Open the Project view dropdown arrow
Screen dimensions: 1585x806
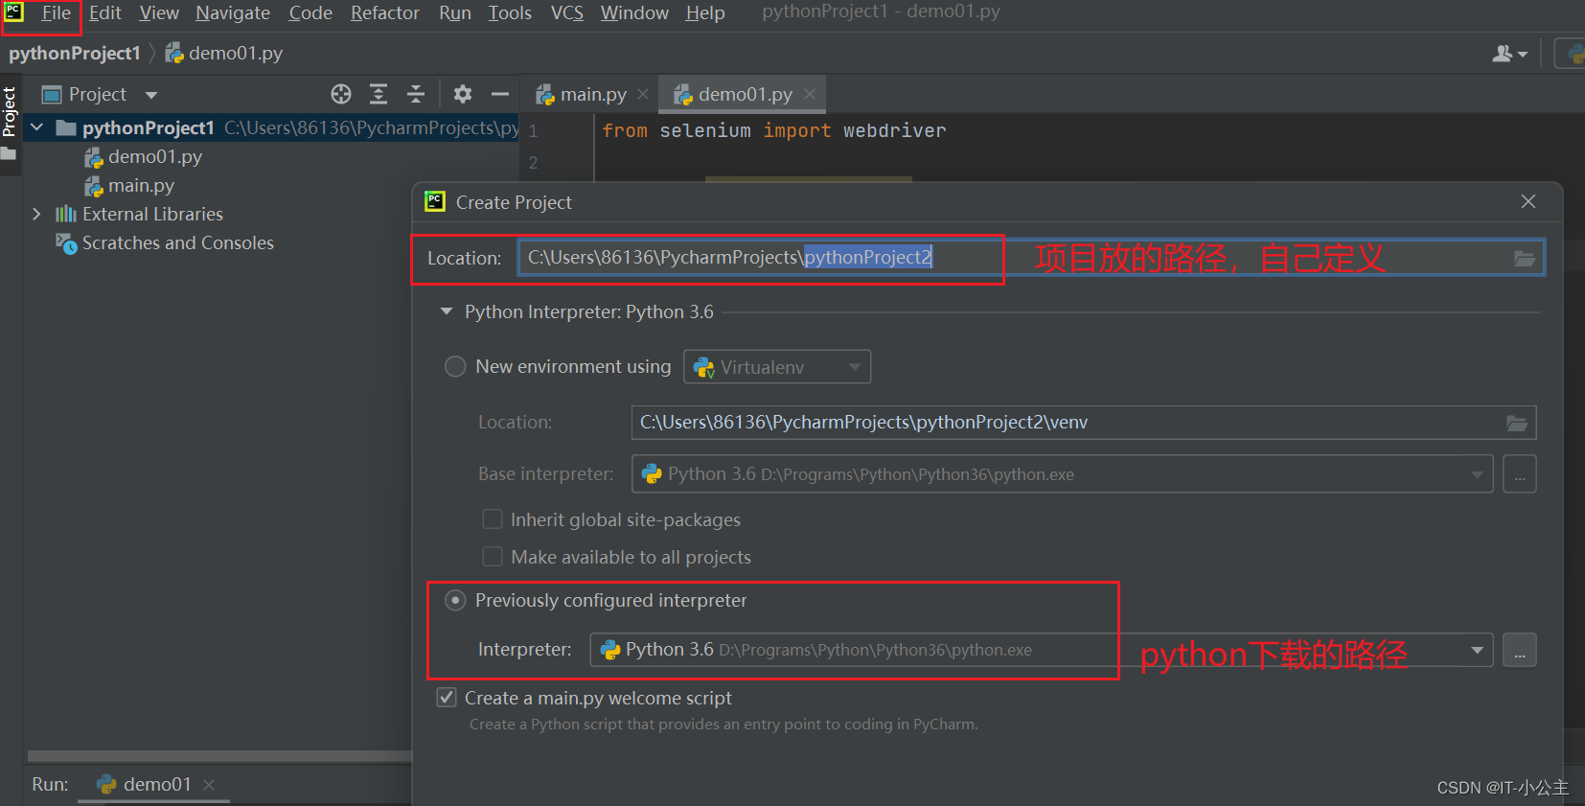(150, 95)
